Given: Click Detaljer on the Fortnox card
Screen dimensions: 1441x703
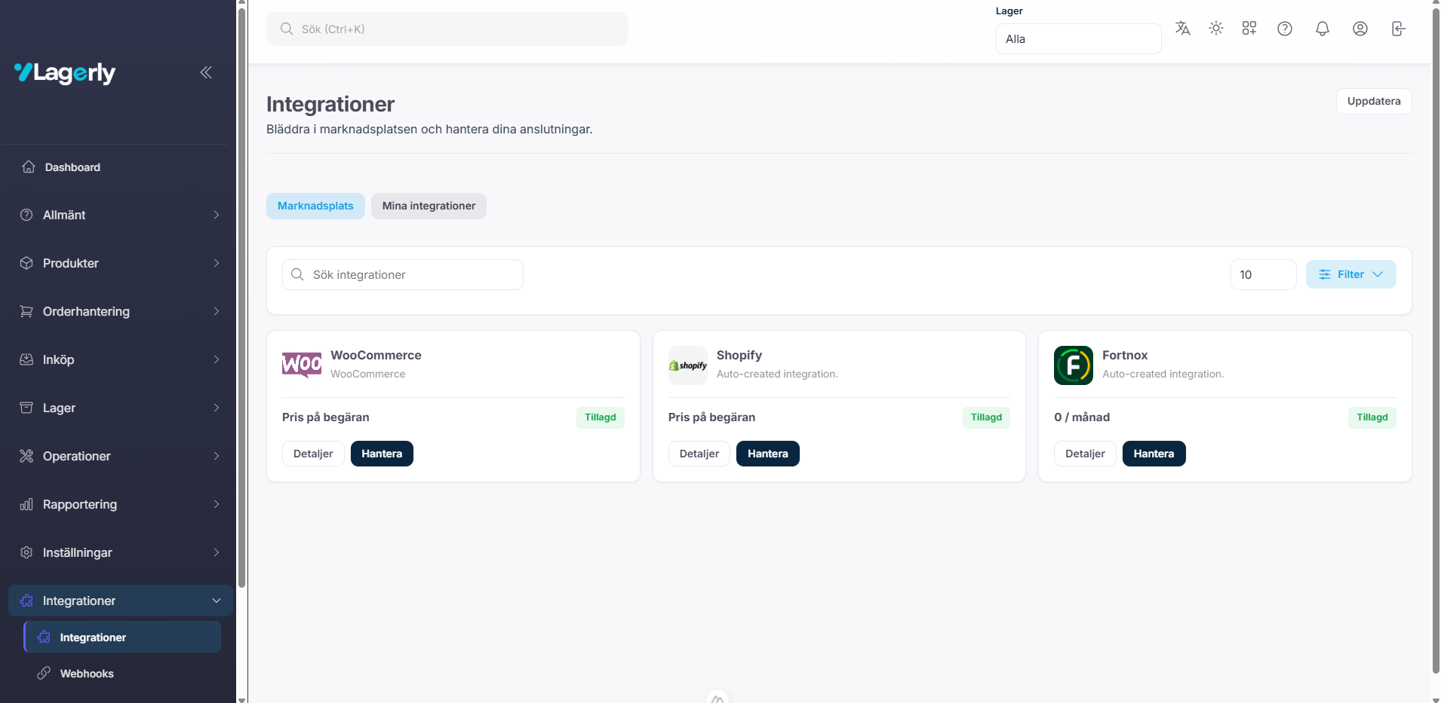Looking at the screenshot, I should (1084, 453).
